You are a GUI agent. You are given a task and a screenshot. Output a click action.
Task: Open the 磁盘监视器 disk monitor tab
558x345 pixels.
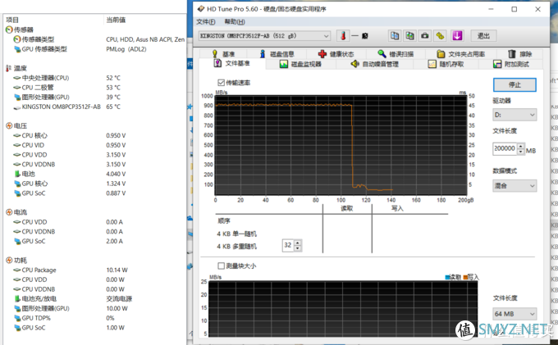(300, 64)
